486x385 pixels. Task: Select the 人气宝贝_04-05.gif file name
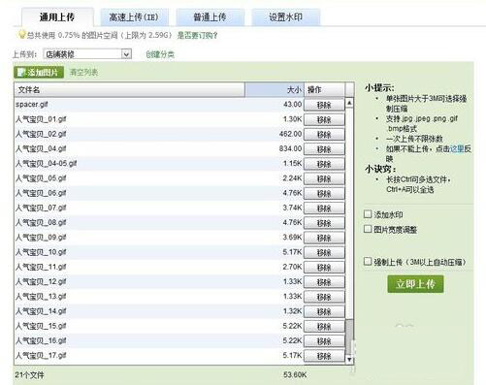pyautogui.click(x=47, y=164)
